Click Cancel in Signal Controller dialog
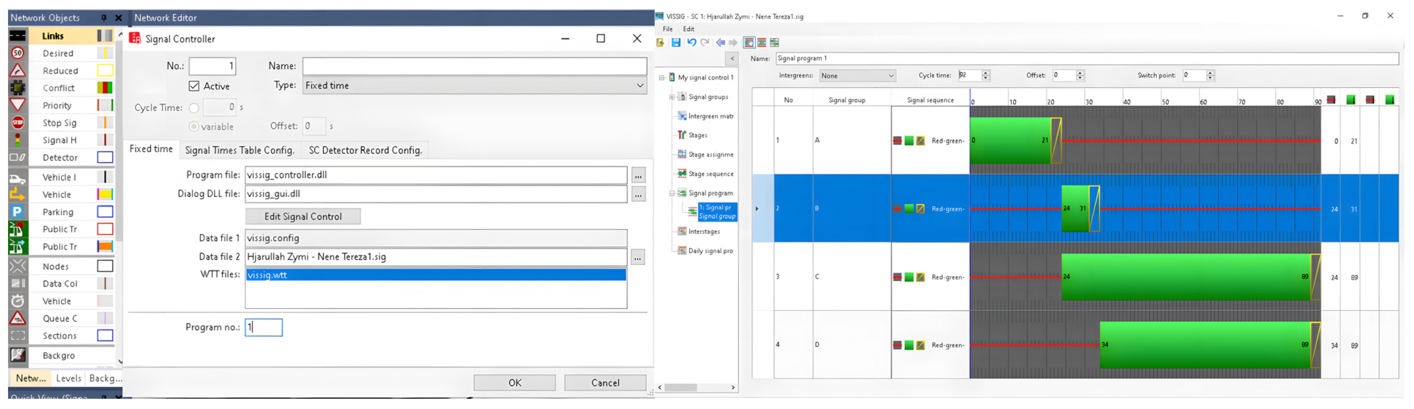Viewport: 1414px width, 409px height. (x=605, y=383)
